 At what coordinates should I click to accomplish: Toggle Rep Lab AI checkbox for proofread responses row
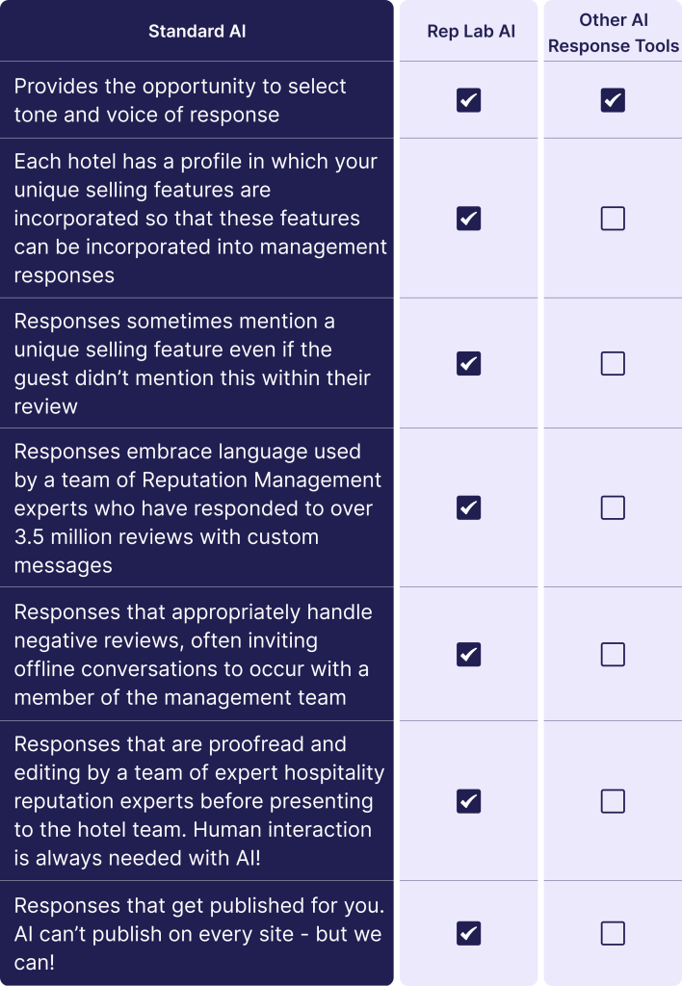468,801
